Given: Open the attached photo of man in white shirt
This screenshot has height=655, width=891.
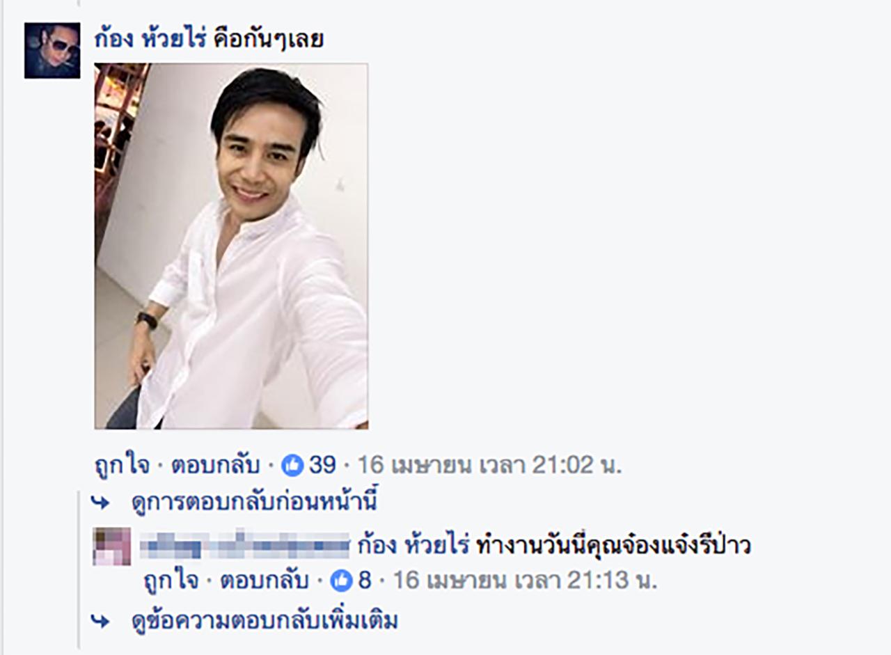Looking at the screenshot, I should 231,246.
